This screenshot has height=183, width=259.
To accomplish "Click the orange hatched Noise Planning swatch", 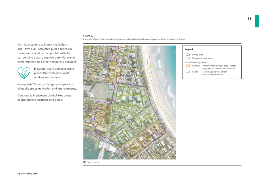I will tap(188, 66).
